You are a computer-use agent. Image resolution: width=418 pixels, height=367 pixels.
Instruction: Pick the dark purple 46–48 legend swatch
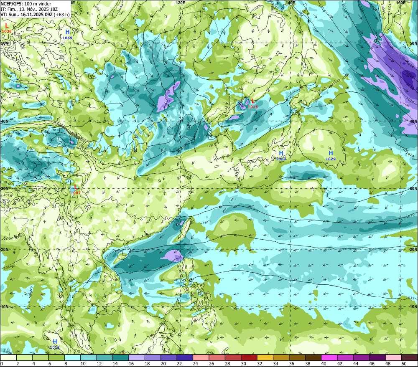point(377,358)
